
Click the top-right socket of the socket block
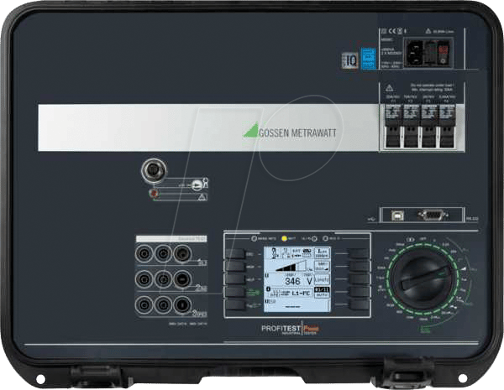coord(182,253)
